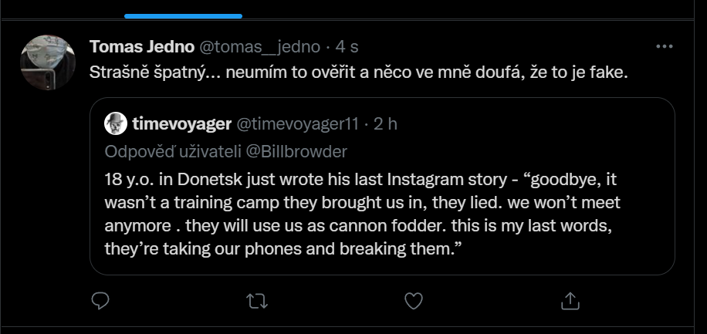Open the quoted tweet about Donetsk Instagram story
This screenshot has width=707, height=334.
(x=382, y=186)
